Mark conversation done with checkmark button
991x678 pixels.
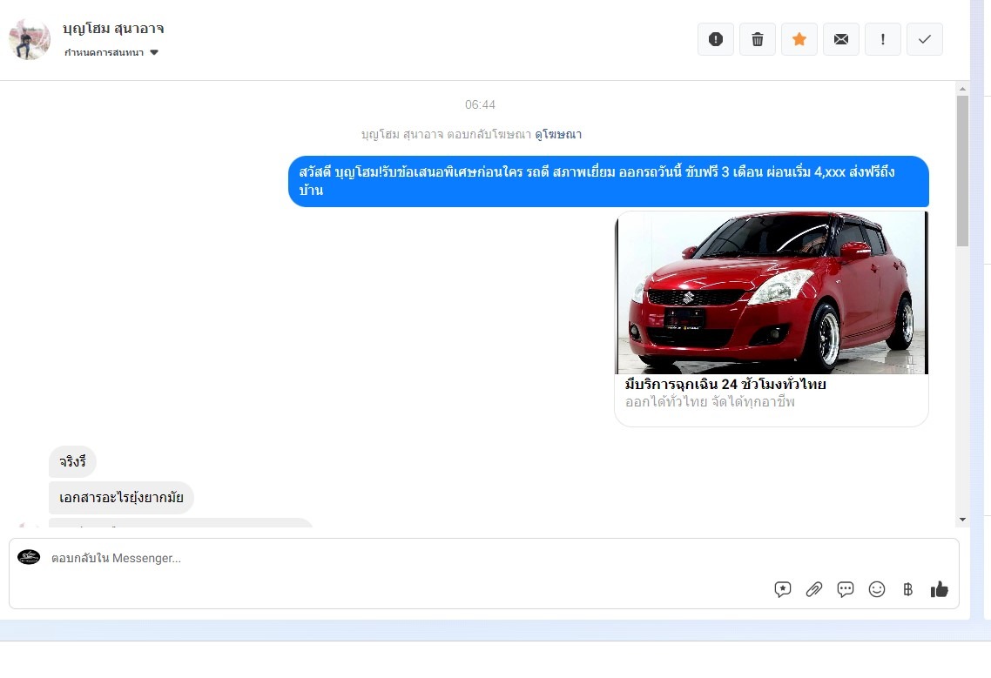pos(925,39)
